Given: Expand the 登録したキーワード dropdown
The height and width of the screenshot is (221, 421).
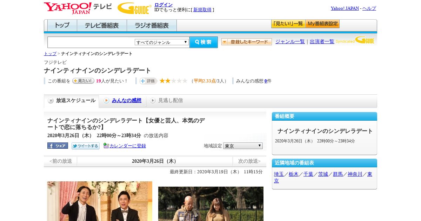Looking at the screenshot, I should click(x=247, y=42).
